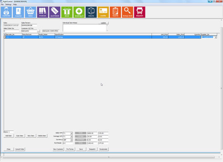Open the Credits card icon
The image size is (223, 162).
(x=103, y=12)
